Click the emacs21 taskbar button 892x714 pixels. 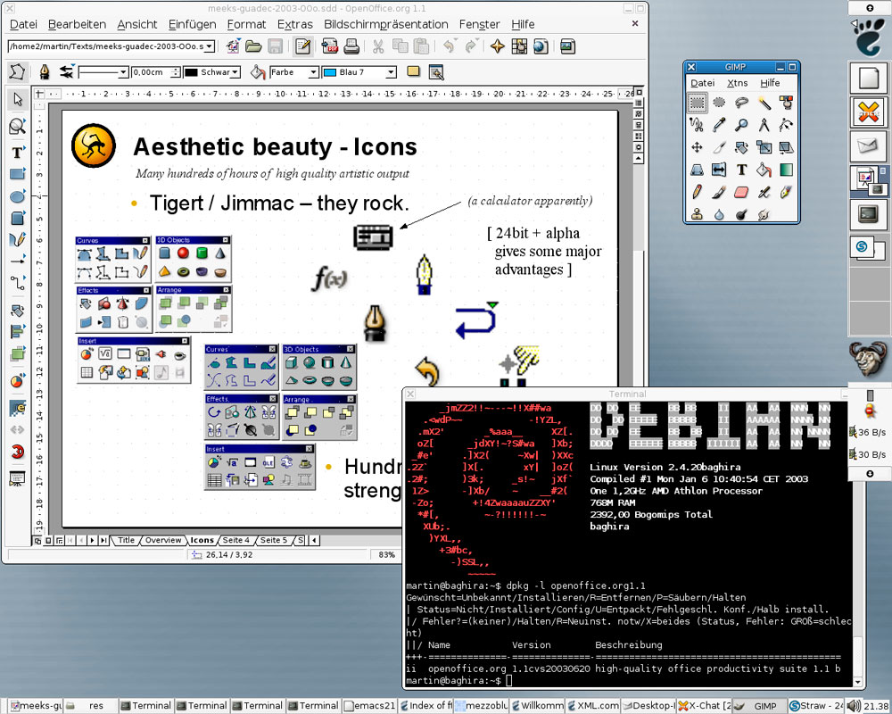point(368,705)
